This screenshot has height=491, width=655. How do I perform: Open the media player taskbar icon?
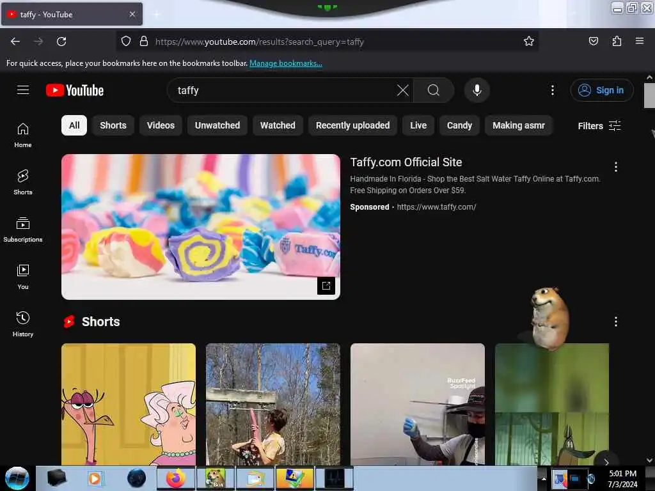95,478
